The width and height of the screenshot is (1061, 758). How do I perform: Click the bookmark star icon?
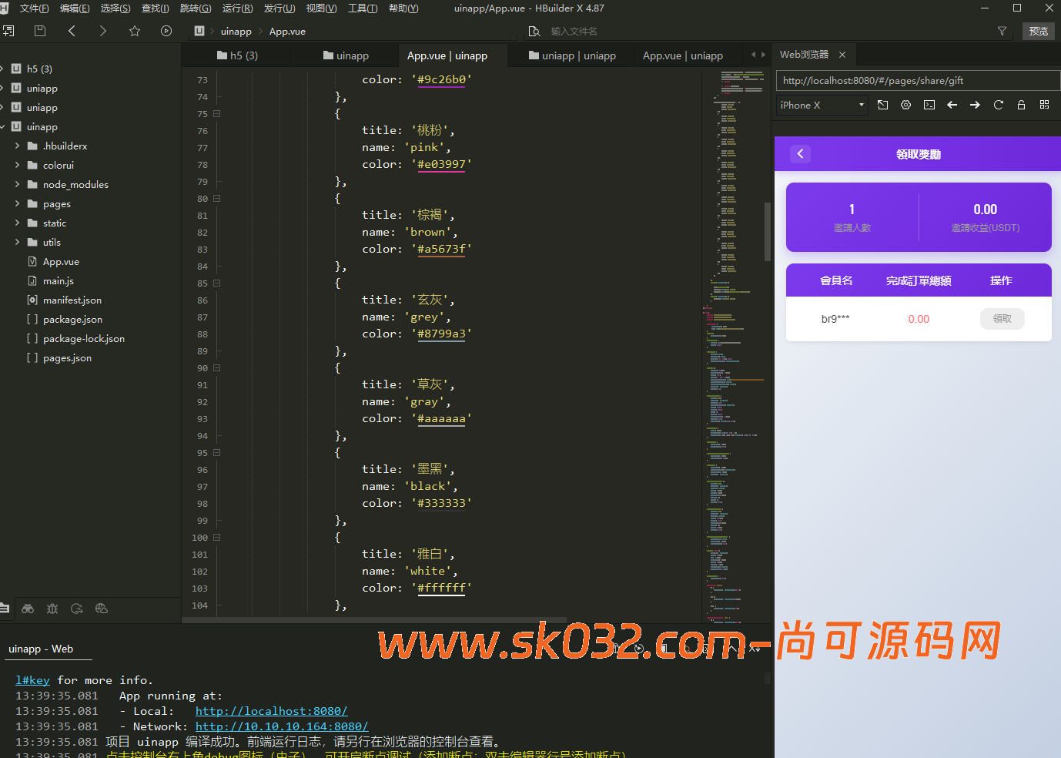pos(135,31)
